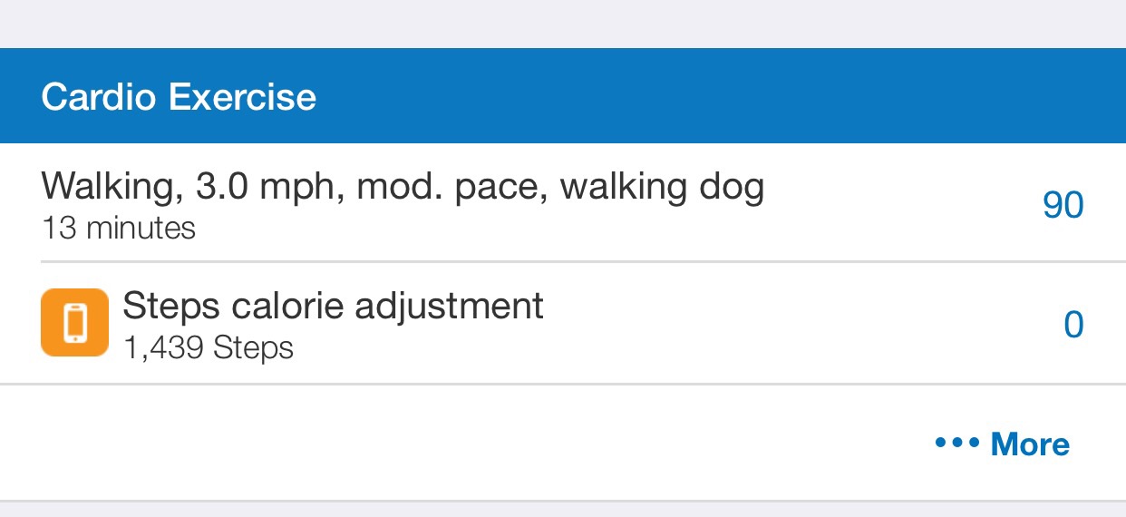Open the Steps calorie adjustment entry
The image size is (1126, 517).
[x=563, y=324]
